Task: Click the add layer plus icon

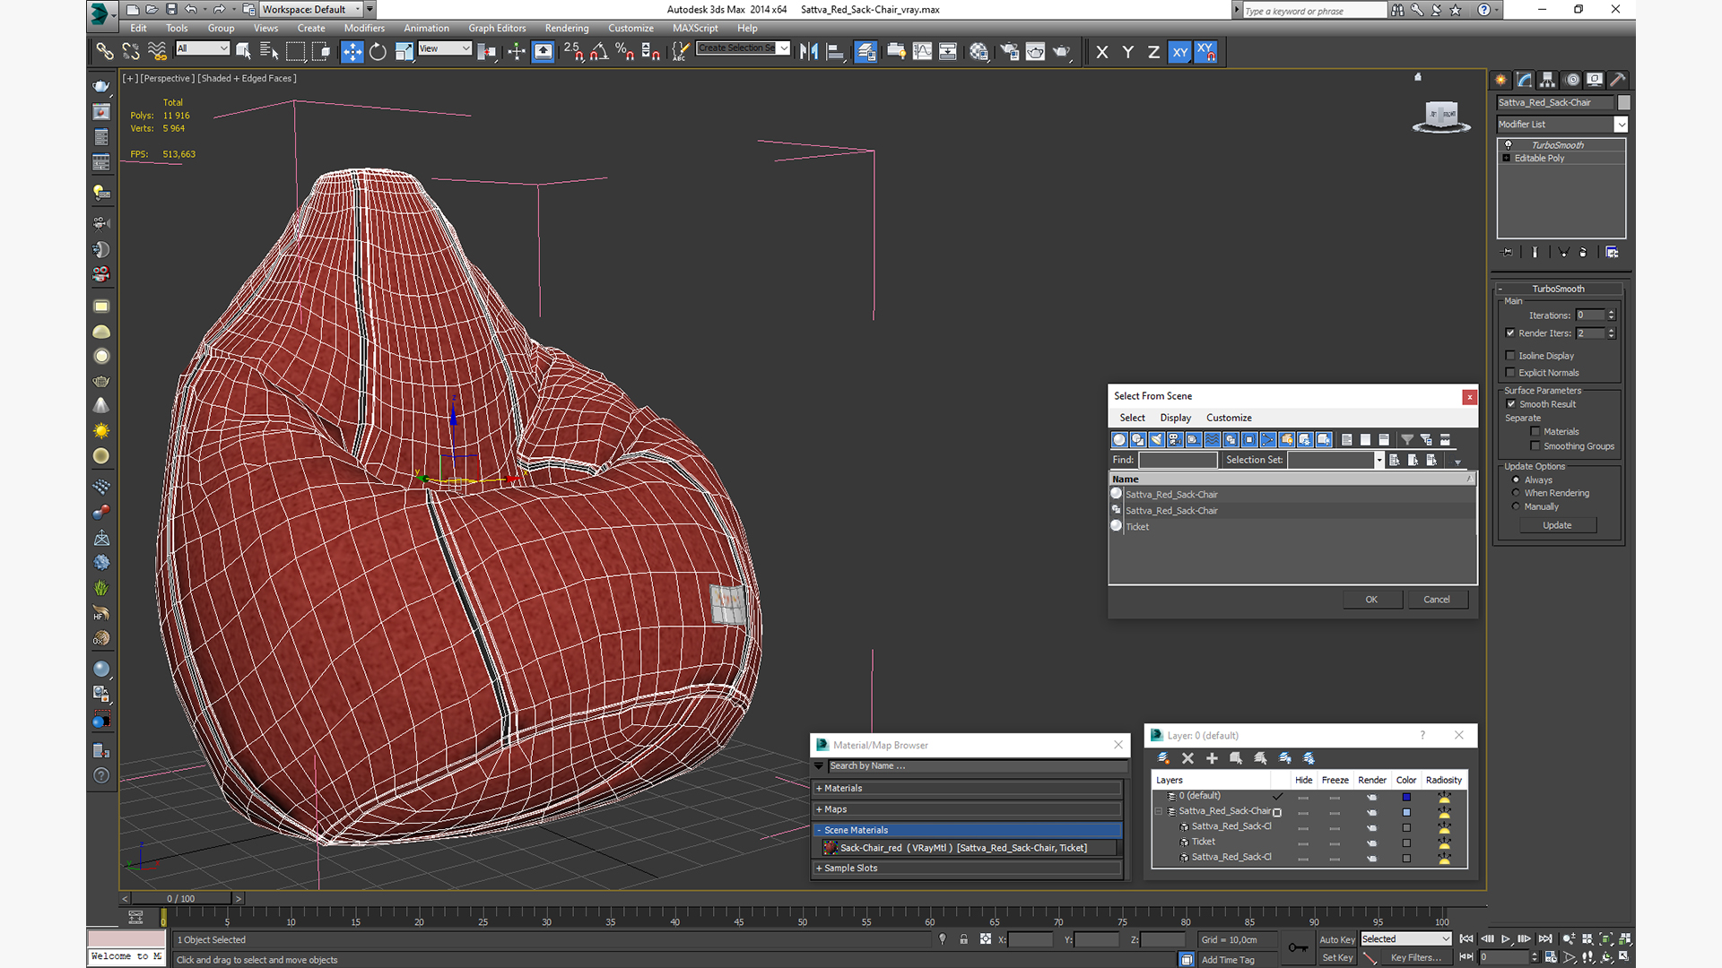Action: (x=1212, y=758)
